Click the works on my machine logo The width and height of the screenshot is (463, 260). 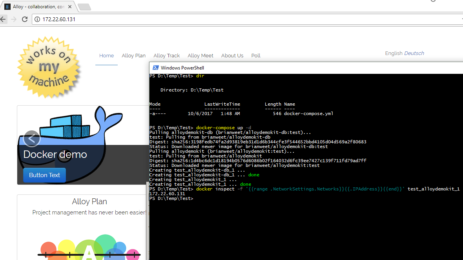49,68
